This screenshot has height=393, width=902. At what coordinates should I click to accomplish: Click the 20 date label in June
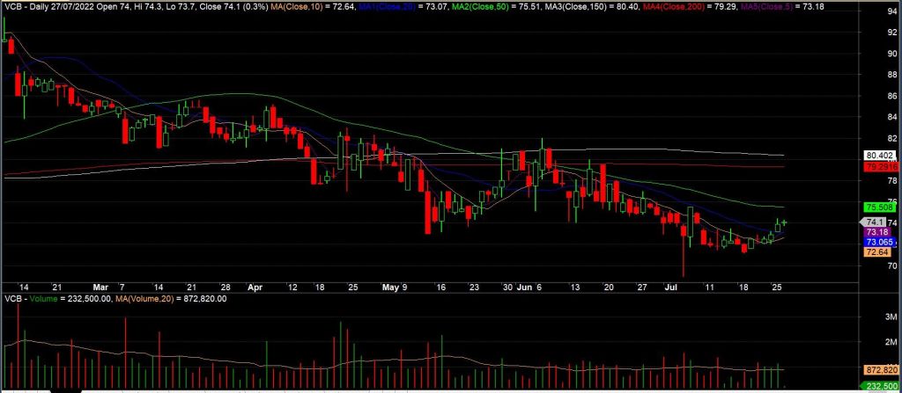point(610,287)
